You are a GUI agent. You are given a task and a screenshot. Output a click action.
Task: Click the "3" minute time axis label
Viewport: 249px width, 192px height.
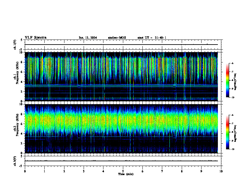84,171
